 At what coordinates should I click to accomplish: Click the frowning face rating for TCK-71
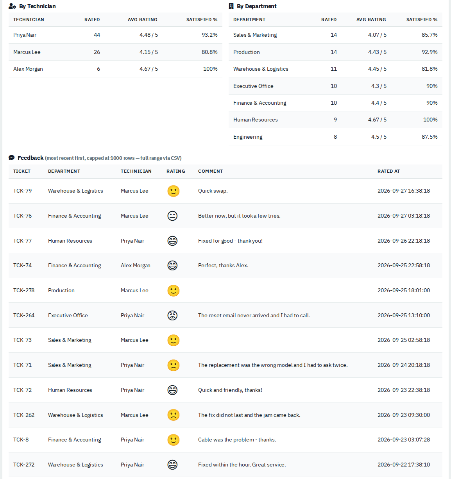coord(174,365)
